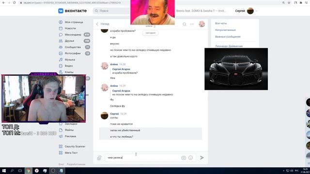Screen dimensions: 310x174
Task: Open the Files icon in sidebar
Action: pos(61,130)
